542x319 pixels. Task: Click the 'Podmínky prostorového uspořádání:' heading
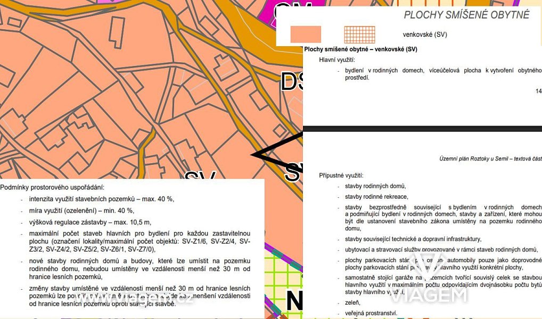52,188
